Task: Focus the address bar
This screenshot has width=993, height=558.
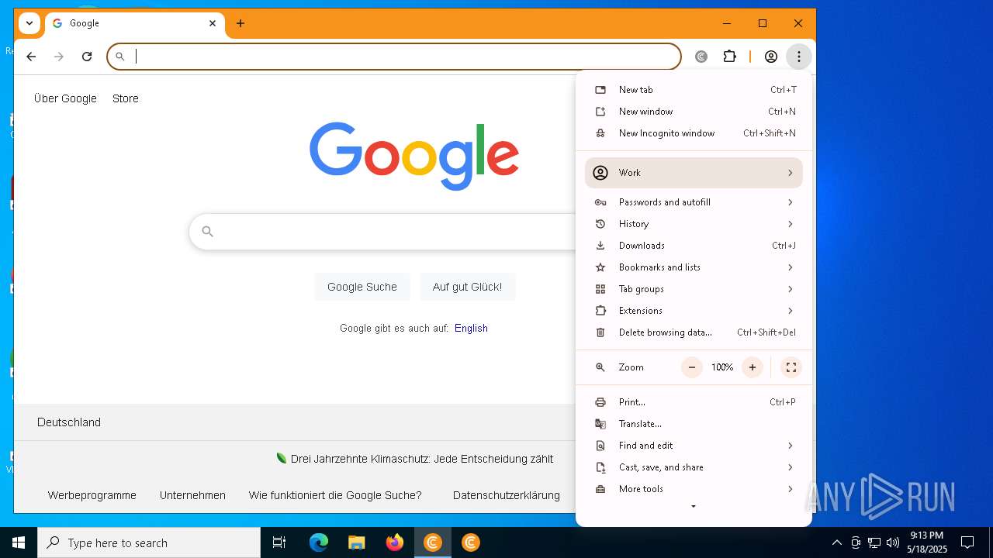Action: (x=394, y=57)
